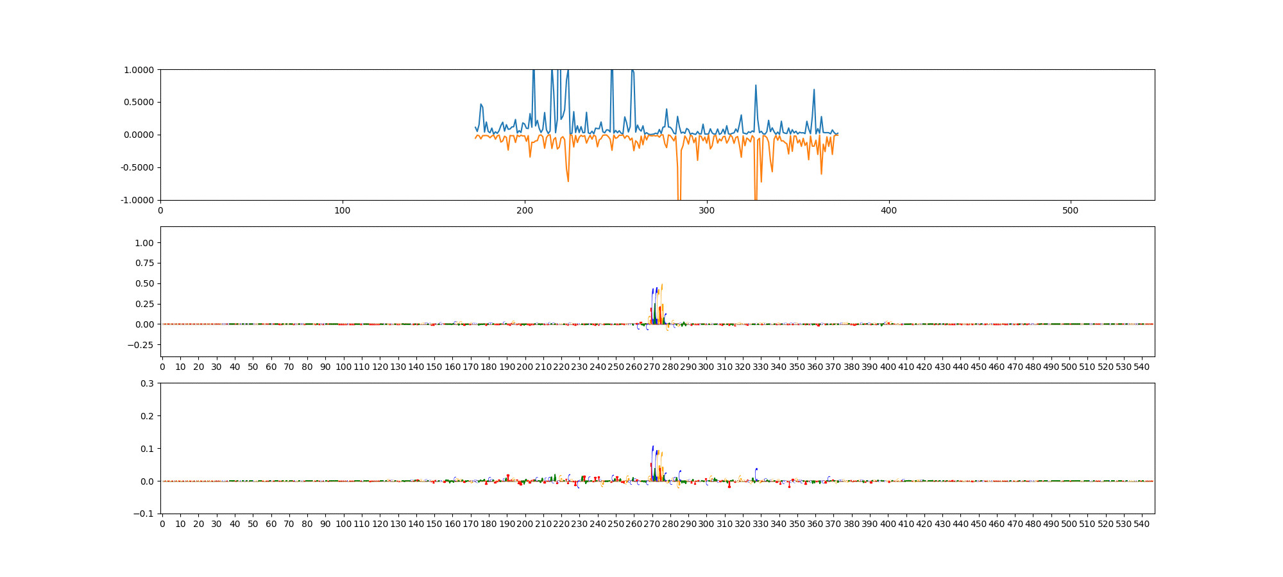
Task: Click x-axis tick label 400 in top plot
Action: click(888, 210)
